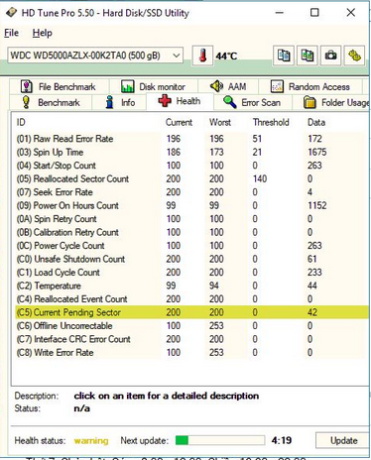The image size is (371, 460).
Task: Save screenshot with camera icon
Action: pos(330,56)
